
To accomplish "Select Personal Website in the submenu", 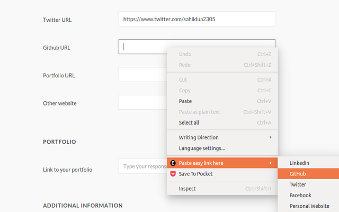I will tap(308, 206).
